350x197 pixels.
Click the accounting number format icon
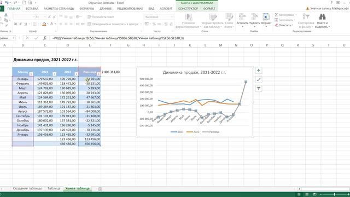[147, 24]
